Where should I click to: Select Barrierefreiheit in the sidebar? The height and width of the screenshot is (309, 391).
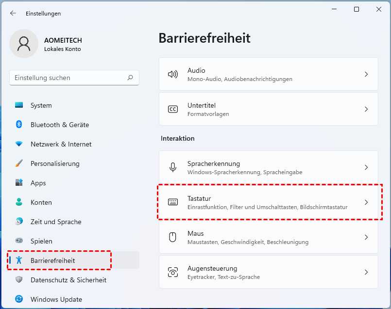[x=52, y=260]
